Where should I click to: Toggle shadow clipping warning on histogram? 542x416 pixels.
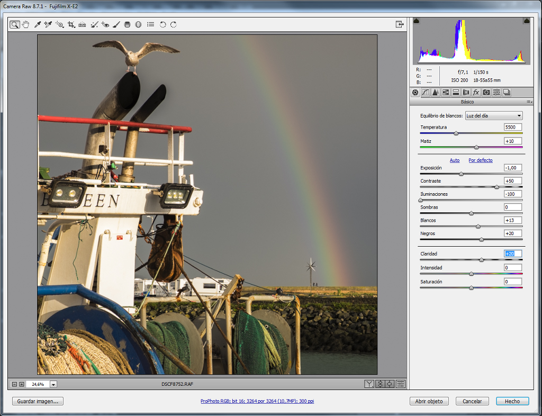(417, 21)
